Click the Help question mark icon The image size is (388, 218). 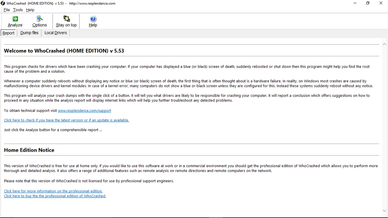coord(93,19)
